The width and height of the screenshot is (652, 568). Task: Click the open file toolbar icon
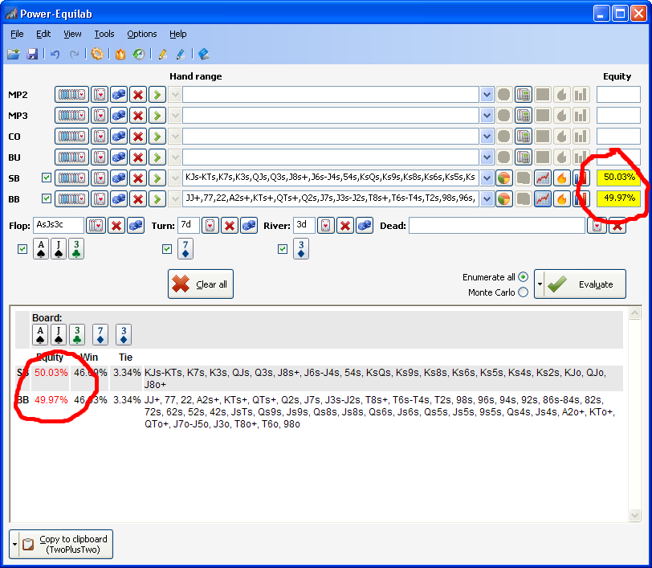(14, 54)
